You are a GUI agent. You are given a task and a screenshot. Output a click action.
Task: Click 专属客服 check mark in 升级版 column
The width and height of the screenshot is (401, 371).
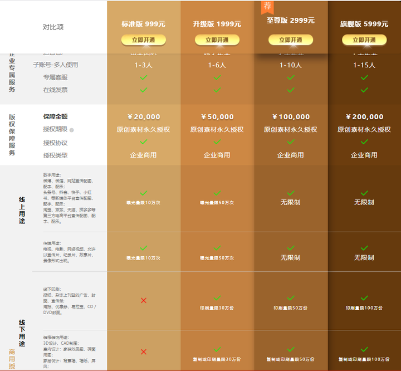coord(217,77)
